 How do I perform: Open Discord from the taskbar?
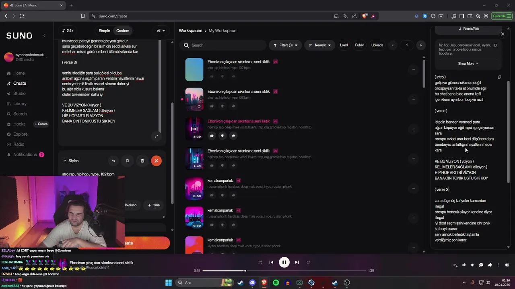click(x=252, y=283)
